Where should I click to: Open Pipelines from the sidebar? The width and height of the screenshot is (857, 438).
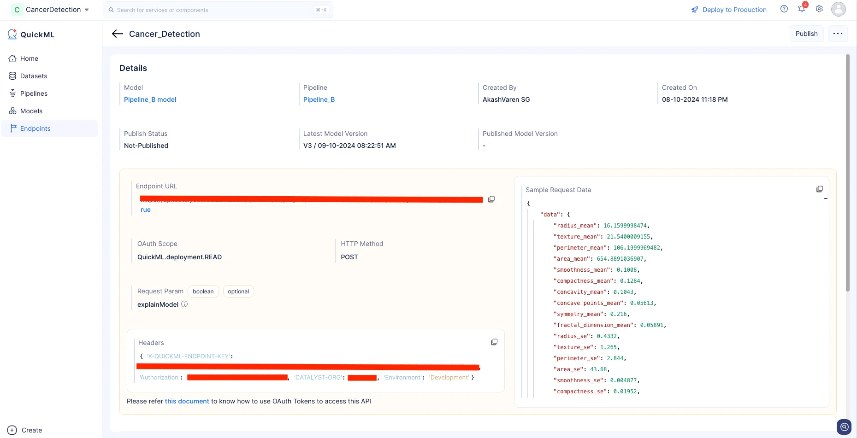34,93
